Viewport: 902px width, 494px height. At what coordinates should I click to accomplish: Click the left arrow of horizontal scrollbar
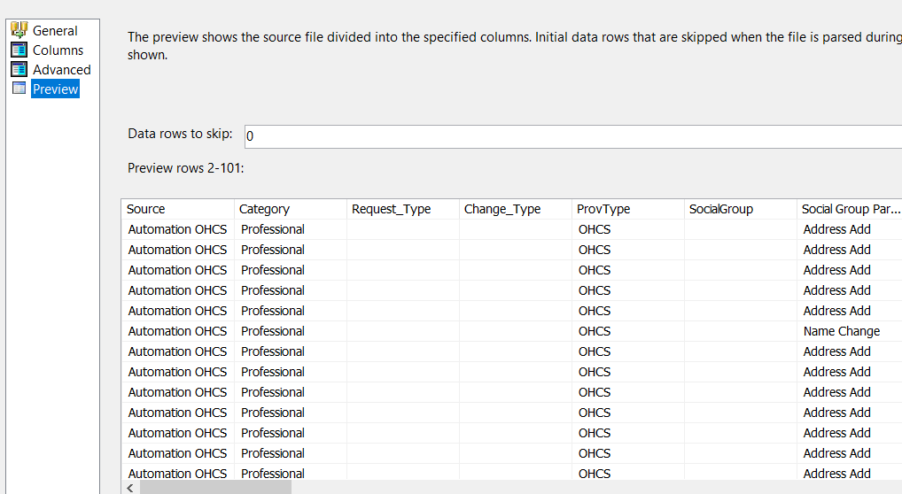coord(131,488)
